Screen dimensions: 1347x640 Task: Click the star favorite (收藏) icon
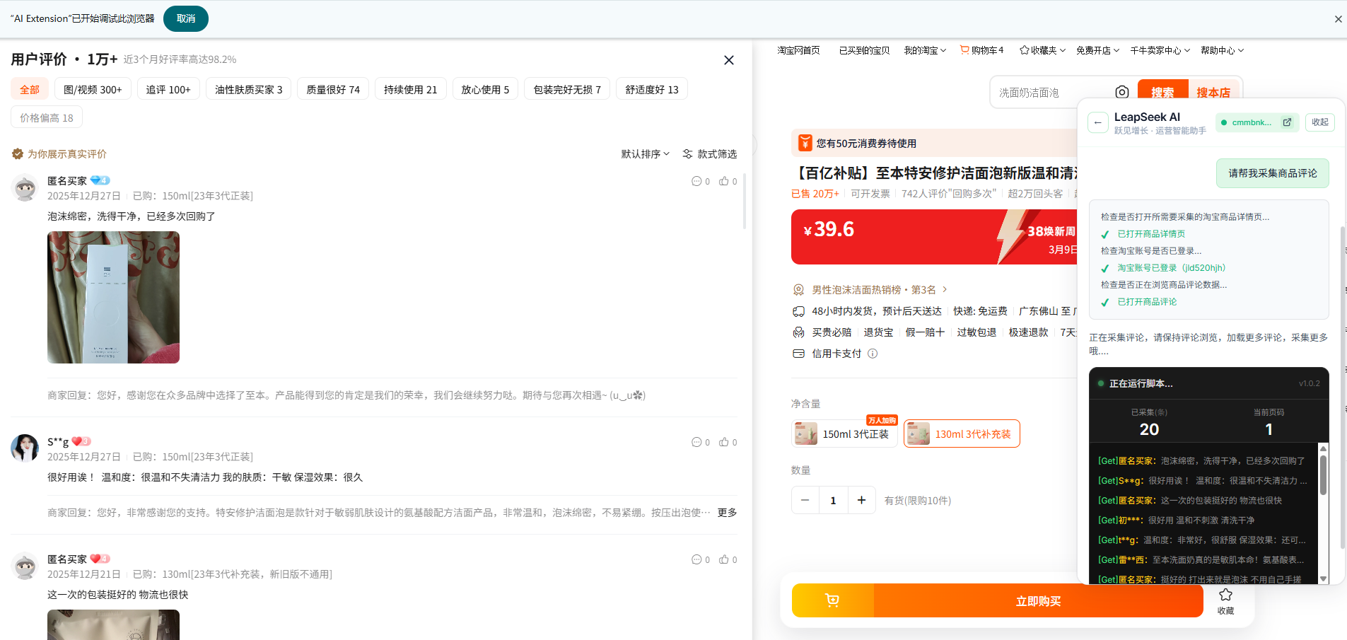coord(1225,595)
